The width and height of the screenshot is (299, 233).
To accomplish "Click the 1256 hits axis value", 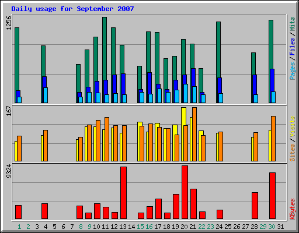I will [9, 23].
